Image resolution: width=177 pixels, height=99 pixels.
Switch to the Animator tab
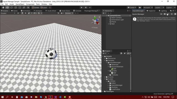tap(38, 11)
